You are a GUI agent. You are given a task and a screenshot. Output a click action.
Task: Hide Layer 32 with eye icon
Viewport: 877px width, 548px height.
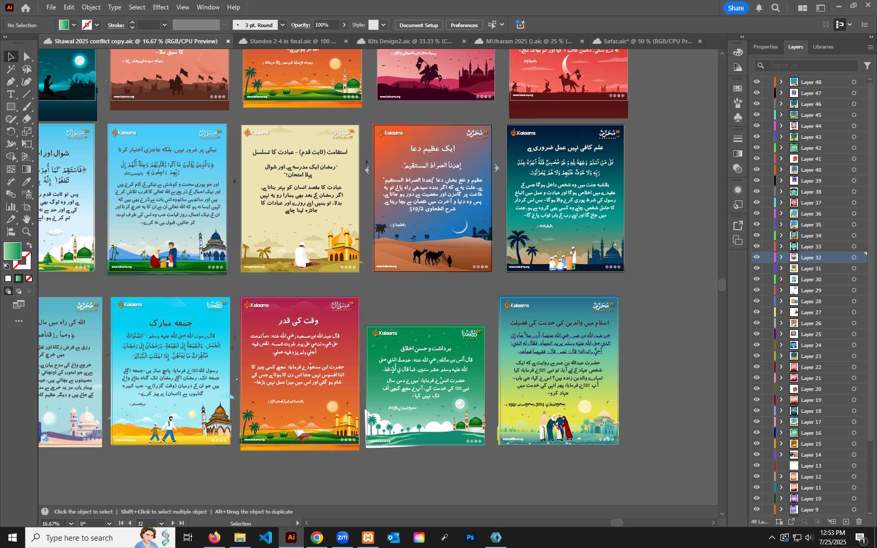pyautogui.click(x=756, y=257)
